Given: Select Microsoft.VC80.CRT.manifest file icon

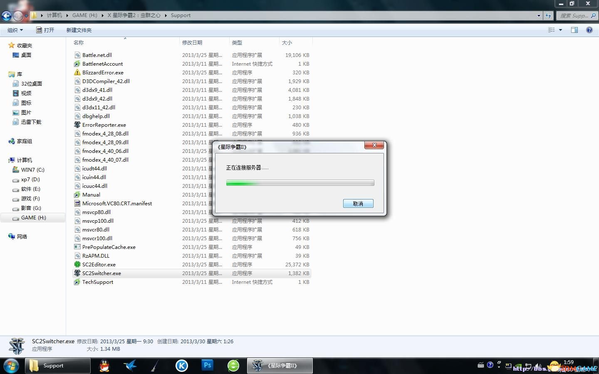Looking at the screenshot, I should tap(77, 203).
